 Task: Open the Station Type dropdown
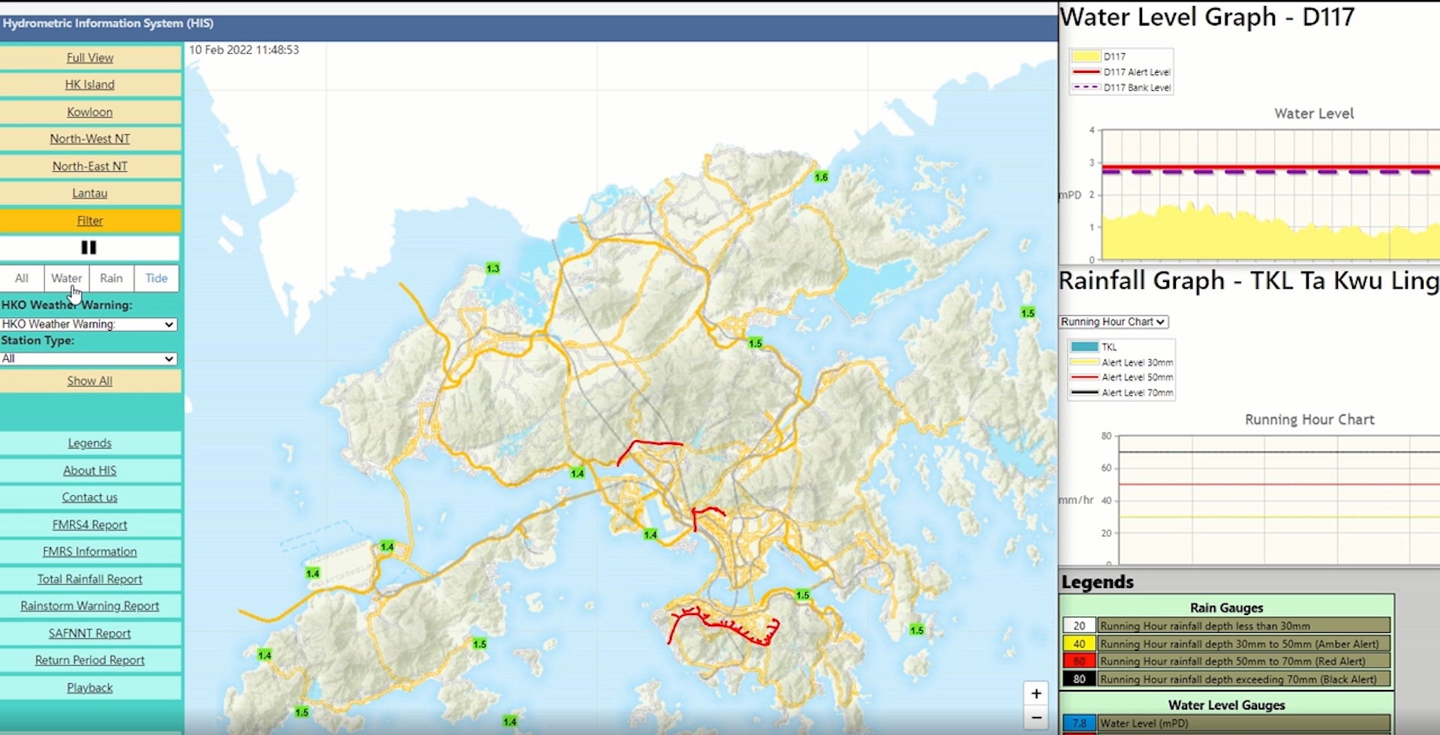89,358
